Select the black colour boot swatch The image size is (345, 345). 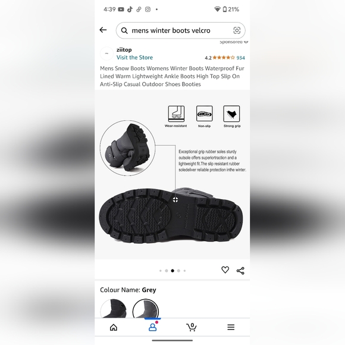(113, 309)
